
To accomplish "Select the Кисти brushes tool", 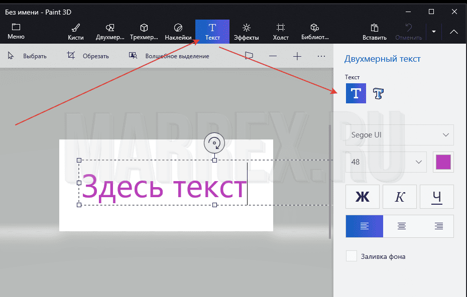I will [x=76, y=32].
